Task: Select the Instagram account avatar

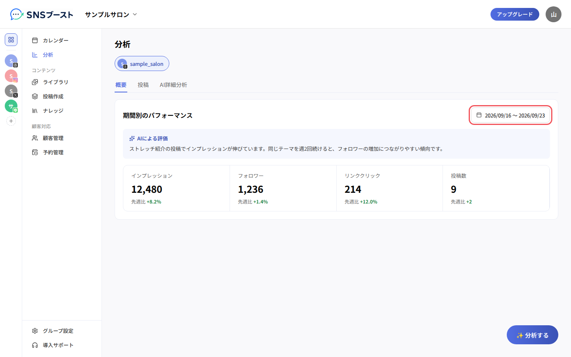Action: click(x=11, y=76)
